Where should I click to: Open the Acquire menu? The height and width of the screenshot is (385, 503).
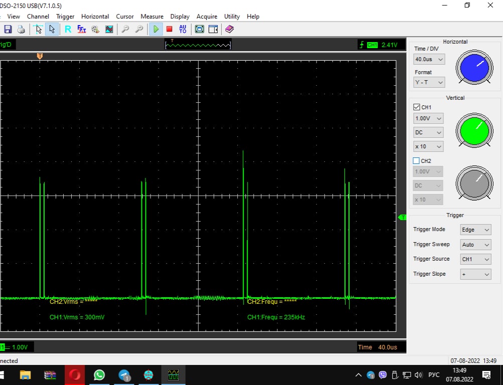coord(207,17)
